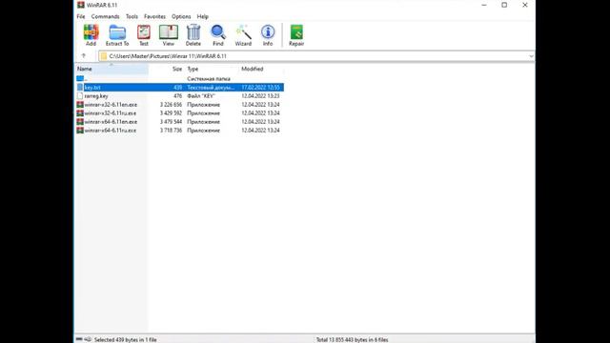Open the Tools menu
610x343 pixels.
132,17
